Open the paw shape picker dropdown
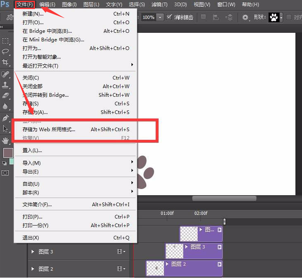Screen dimensions: 302x278 (281, 18)
